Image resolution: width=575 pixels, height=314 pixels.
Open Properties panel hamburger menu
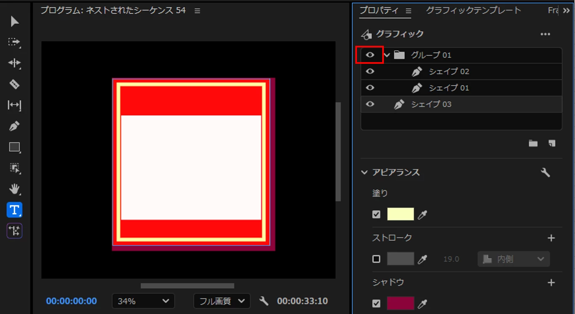pyautogui.click(x=408, y=11)
